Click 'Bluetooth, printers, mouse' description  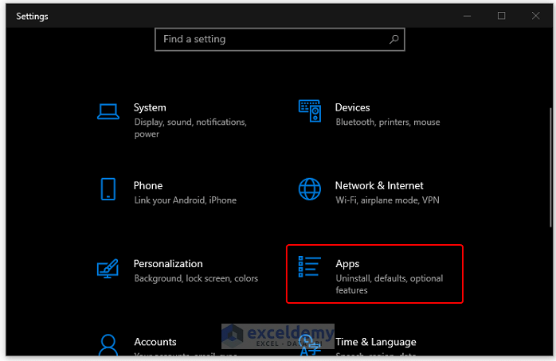click(388, 122)
